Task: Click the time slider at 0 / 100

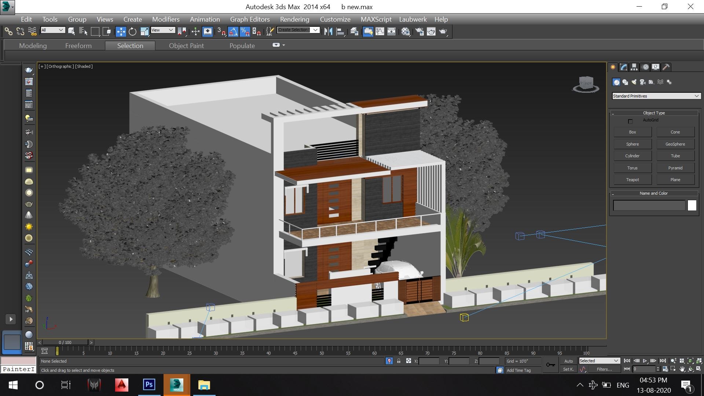Action: [65, 342]
